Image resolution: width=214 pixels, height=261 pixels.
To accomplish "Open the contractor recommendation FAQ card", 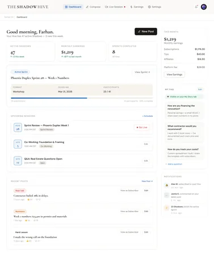I will tap(184, 132).
